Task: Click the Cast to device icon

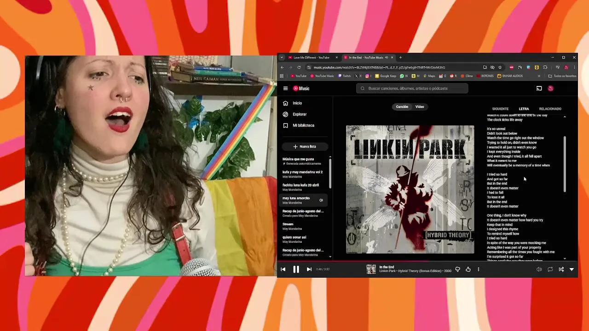Action: (x=539, y=88)
